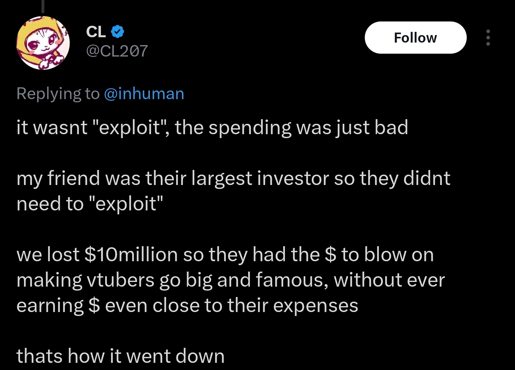Open the @inhuman profile link
The width and height of the screenshot is (515, 370).
[144, 93]
